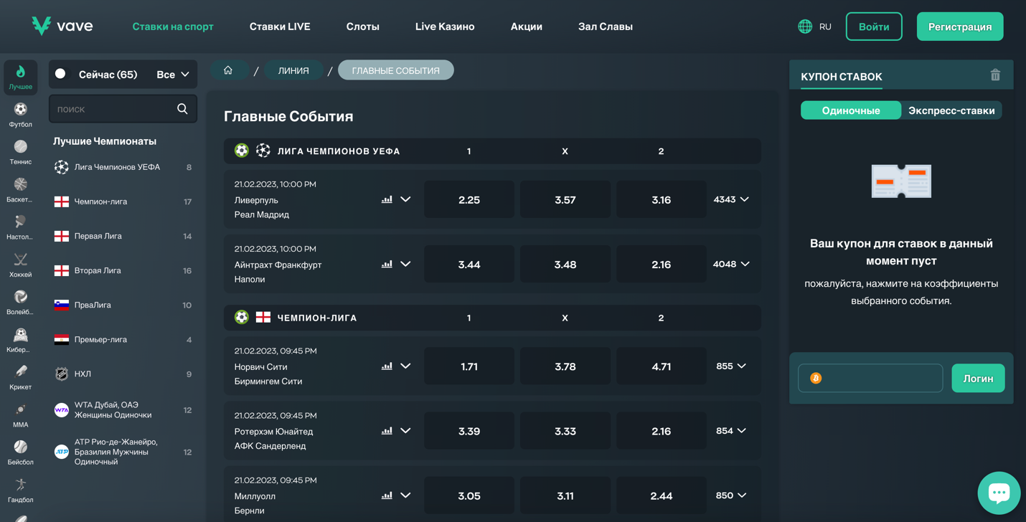The image size is (1026, 522).
Task: Go to Ставки LIVE menu
Action: [x=280, y=27]
